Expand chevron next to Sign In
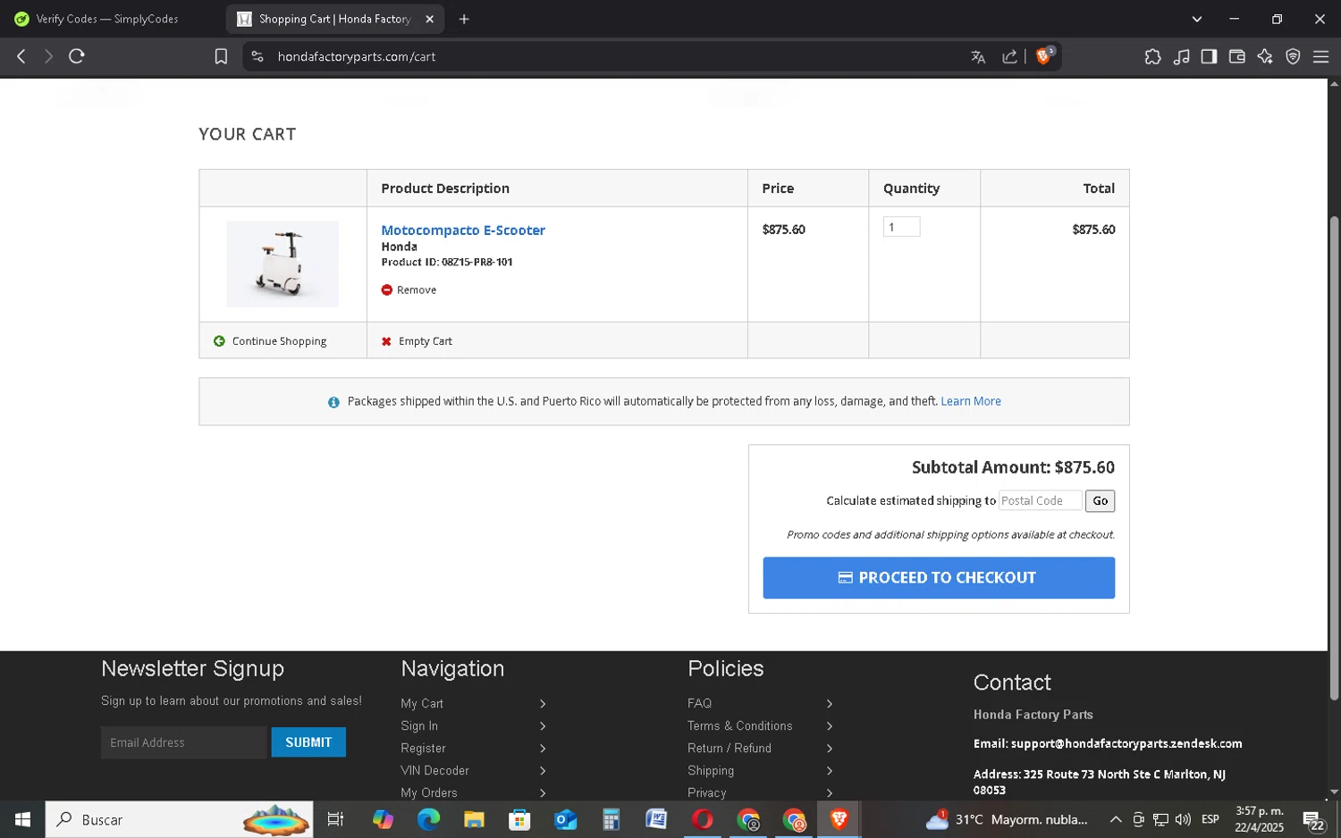 tap(543, 726)
